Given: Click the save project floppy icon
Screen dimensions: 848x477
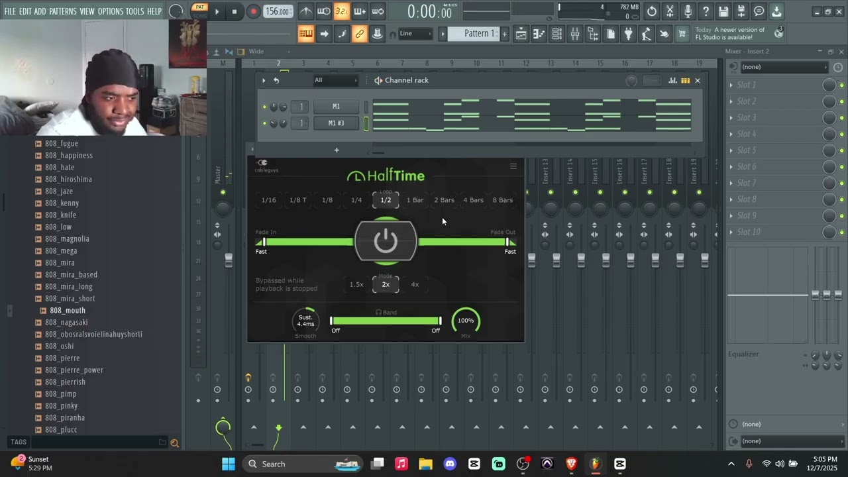Looking at the screenshot, I should tap(723, 11).
